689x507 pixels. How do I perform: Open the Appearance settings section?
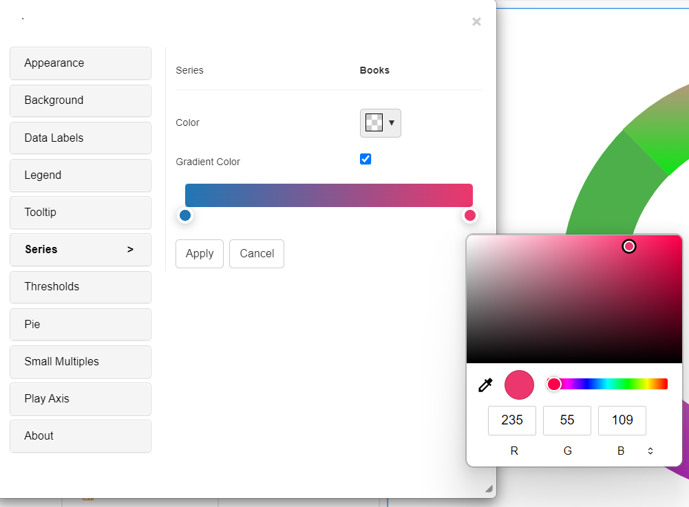[80, 63]
